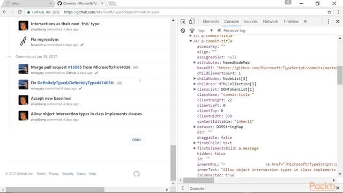Click the browser back arrow

click(5, 12)
